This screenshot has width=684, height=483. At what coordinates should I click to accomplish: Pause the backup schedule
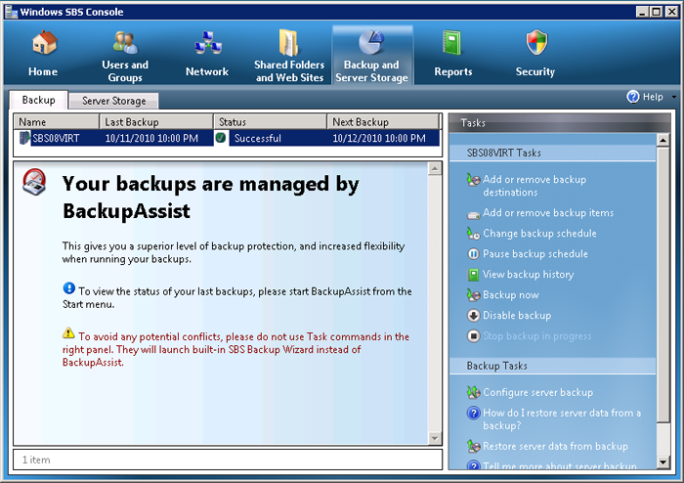pos(534,254)
